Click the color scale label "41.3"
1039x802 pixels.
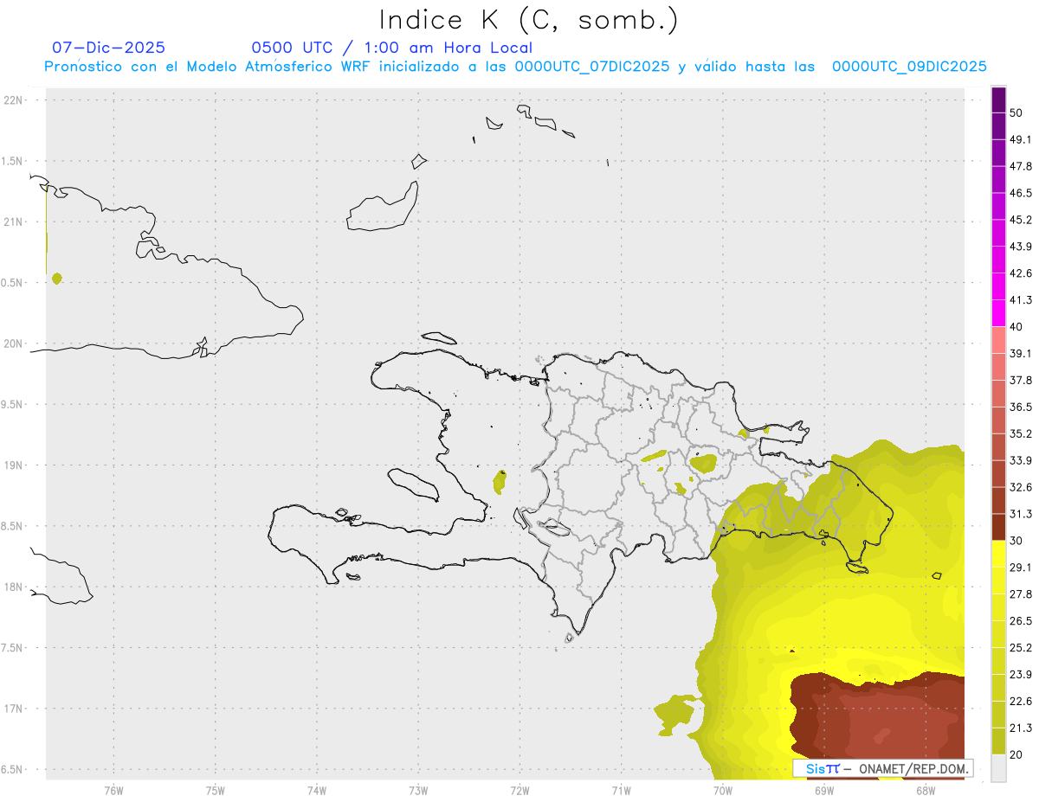(1021, 300)
